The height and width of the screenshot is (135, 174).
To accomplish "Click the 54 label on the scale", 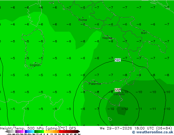I will tap(79, 134).
